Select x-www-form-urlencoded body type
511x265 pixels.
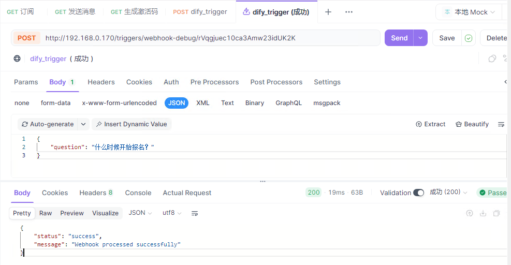(119, 103)
